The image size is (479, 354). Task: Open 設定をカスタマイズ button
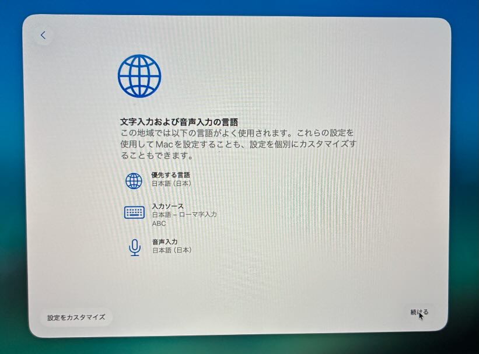tap(76, 317)
